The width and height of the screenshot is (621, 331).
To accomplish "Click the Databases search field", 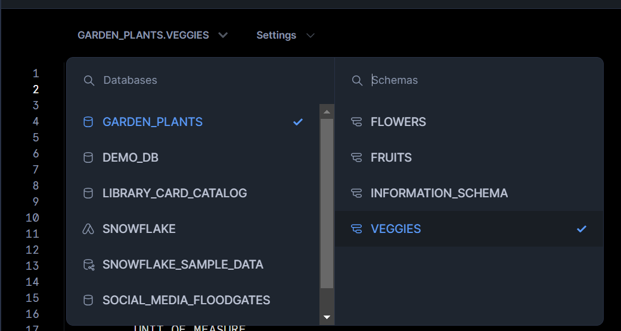I will pyautogui.click(x=200, y=80).
